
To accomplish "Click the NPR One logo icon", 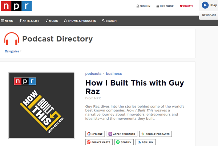I will [89, 134].
